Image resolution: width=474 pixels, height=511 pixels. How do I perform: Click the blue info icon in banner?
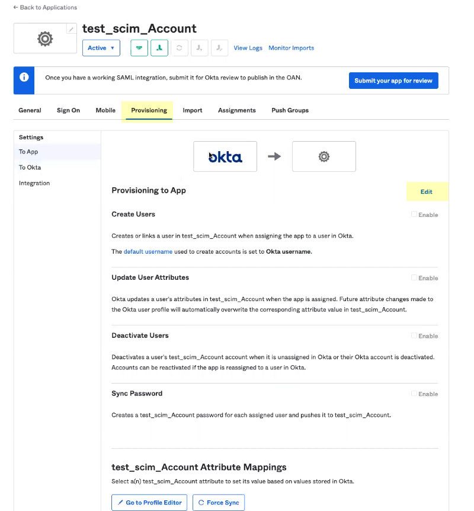coord(24,77)
